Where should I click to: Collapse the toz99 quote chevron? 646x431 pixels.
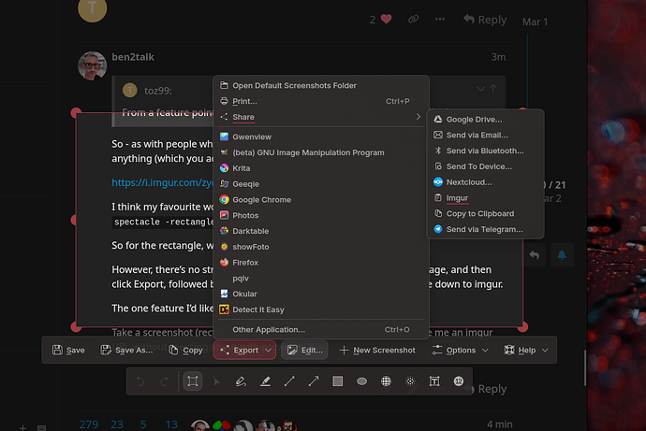click(x=480, y=89)
